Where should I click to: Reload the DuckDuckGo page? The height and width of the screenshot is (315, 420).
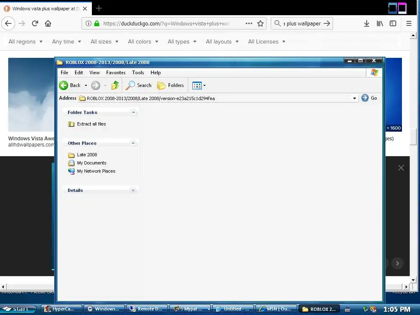click(x=35, y=23)
